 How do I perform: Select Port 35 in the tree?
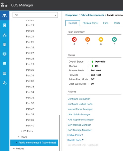click(30, 98)
